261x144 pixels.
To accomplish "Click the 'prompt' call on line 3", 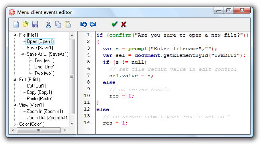I will click(x=137, y=49).
